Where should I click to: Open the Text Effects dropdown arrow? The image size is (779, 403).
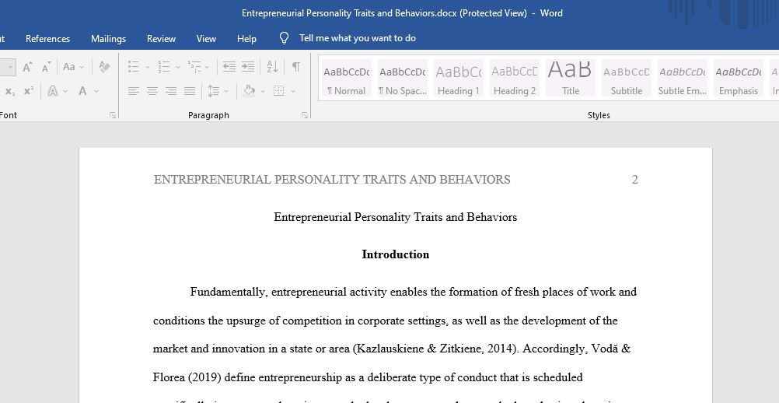coord(65,92)
